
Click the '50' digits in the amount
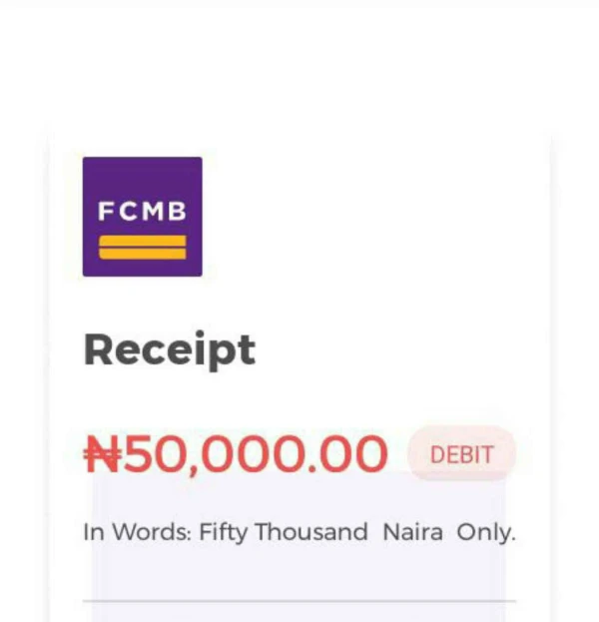[156, 453]
